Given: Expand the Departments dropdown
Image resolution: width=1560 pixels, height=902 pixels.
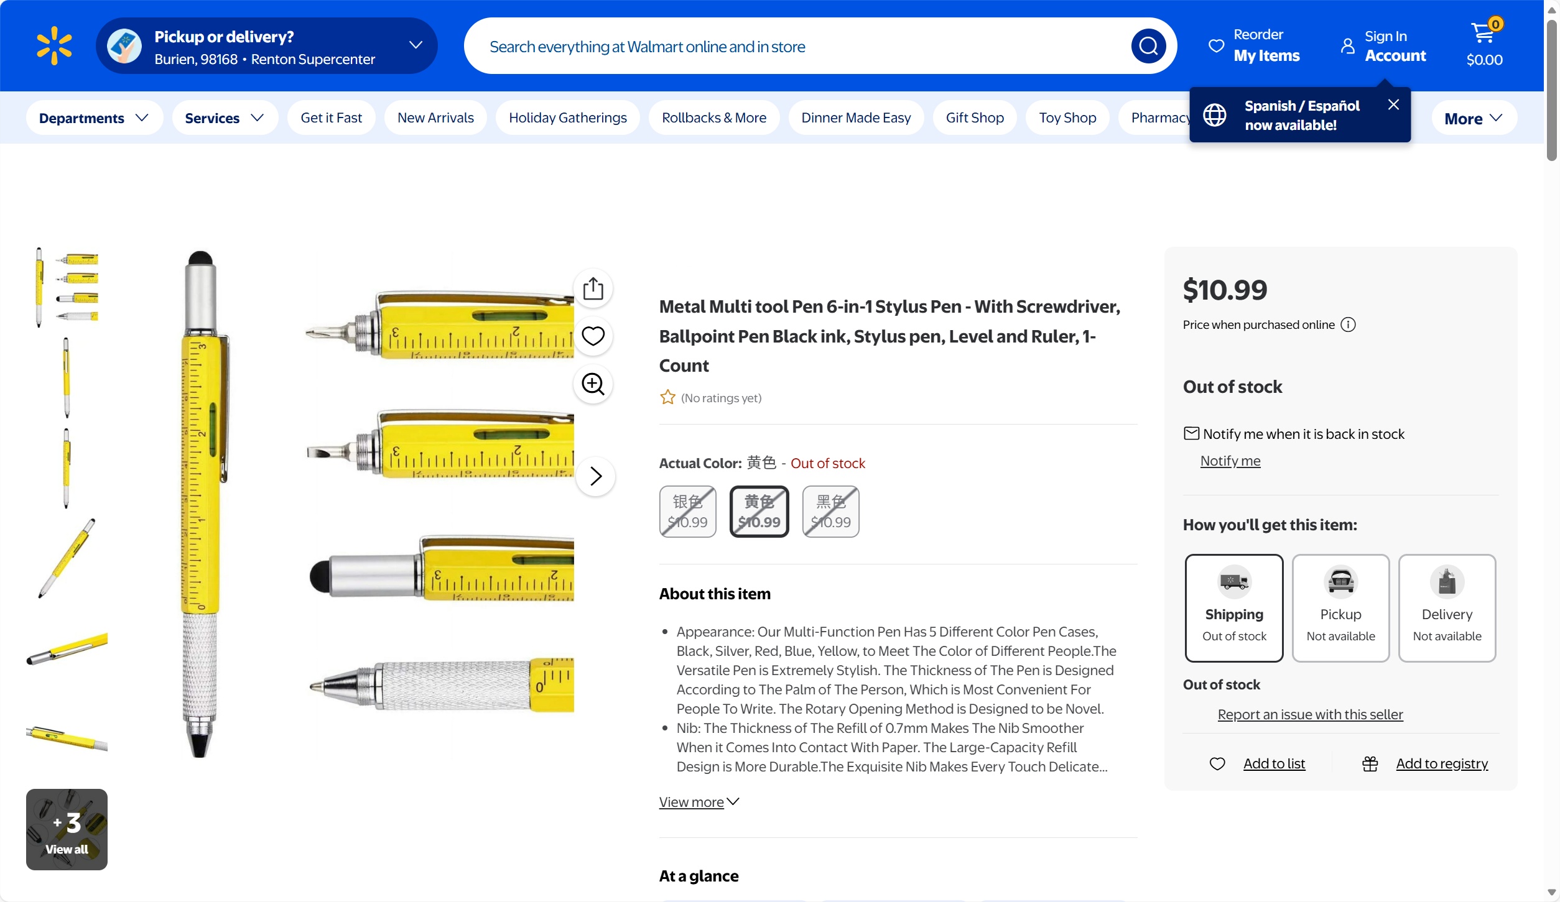Looking at the screenshot, I should 94,118.
